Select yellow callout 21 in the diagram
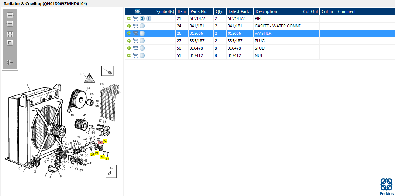 pyautogui.click(x=97, y=153)
